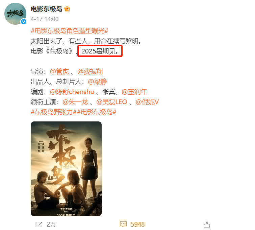Open mention @吴磊LEO
Screen dimensions: 255x230
111,102
